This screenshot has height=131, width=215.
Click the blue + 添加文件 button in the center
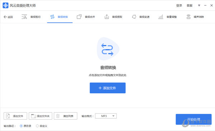107,88
